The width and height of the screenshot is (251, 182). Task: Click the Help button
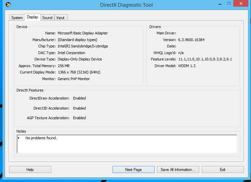coord(30,170)
